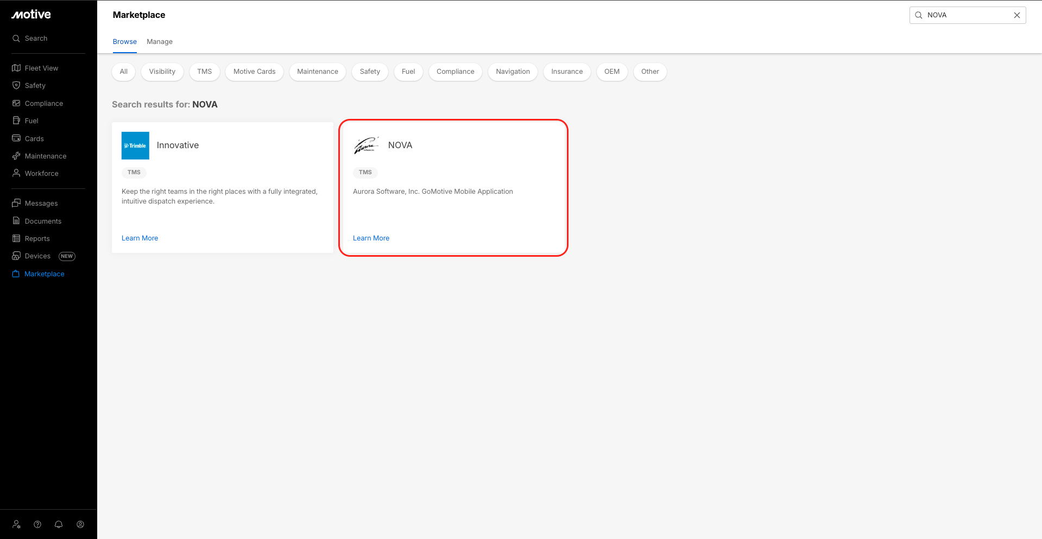The image size is (1042, 539).
Task: Open Learn More for NOVA
Action: (x=371, y=238)
